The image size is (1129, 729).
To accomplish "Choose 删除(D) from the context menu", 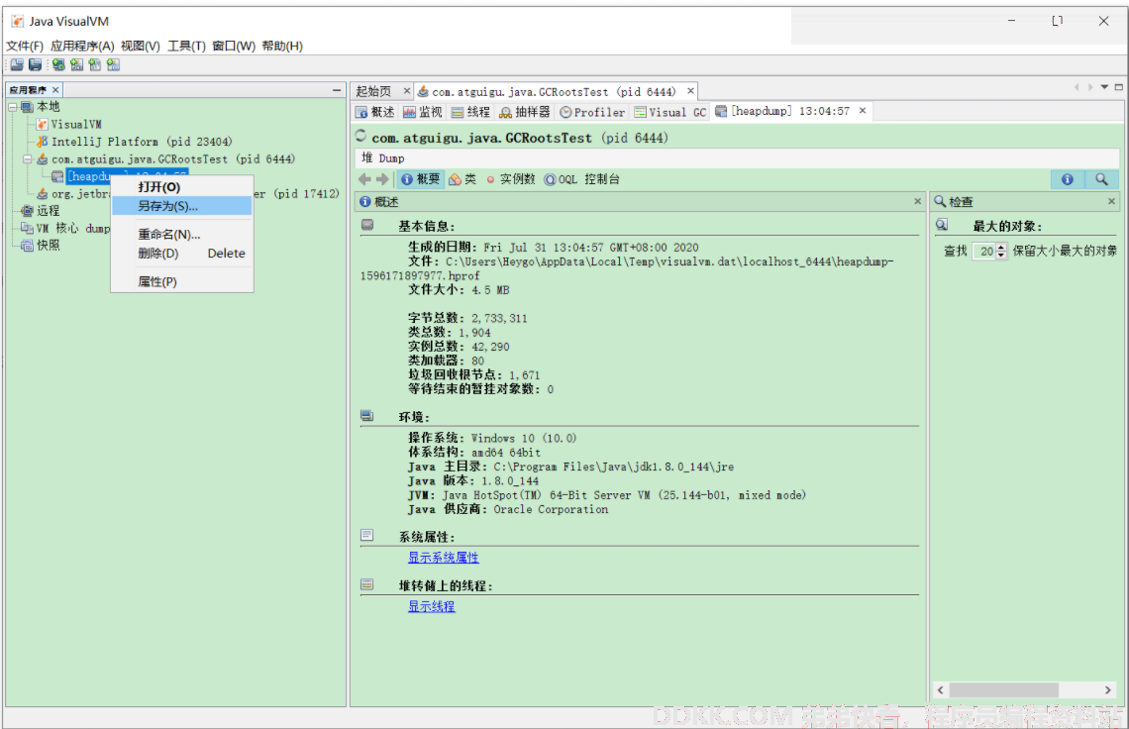I will pos(182,254).
